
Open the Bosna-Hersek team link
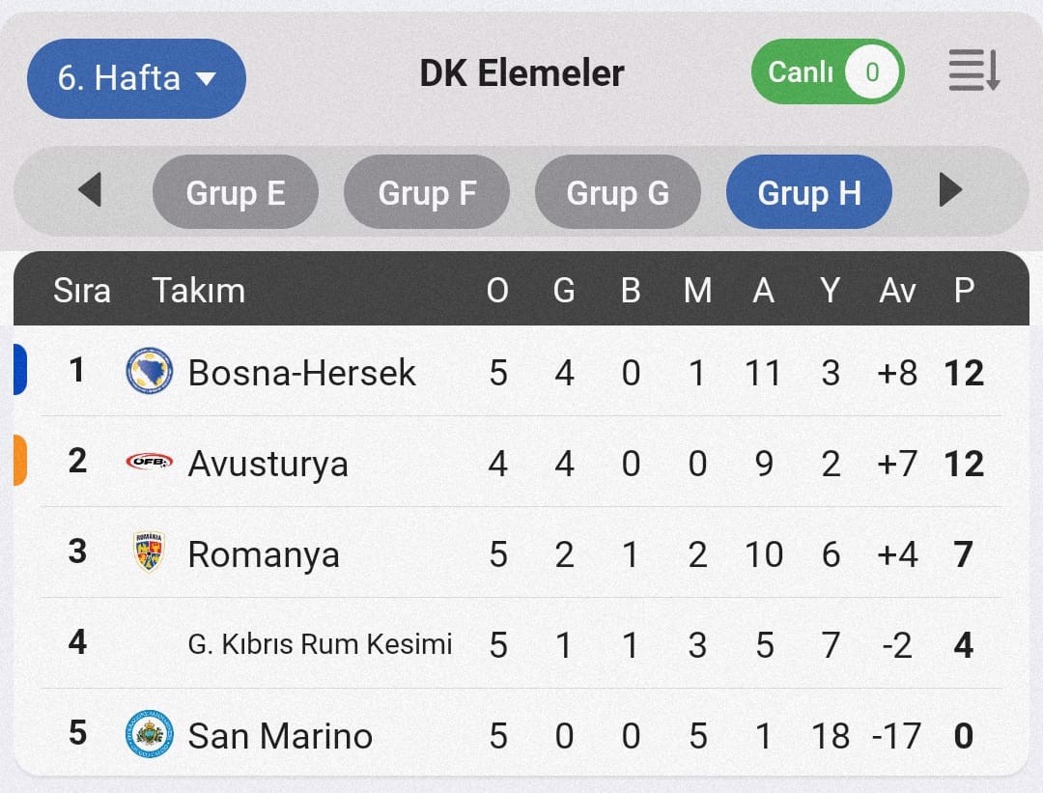coord(301,372)
